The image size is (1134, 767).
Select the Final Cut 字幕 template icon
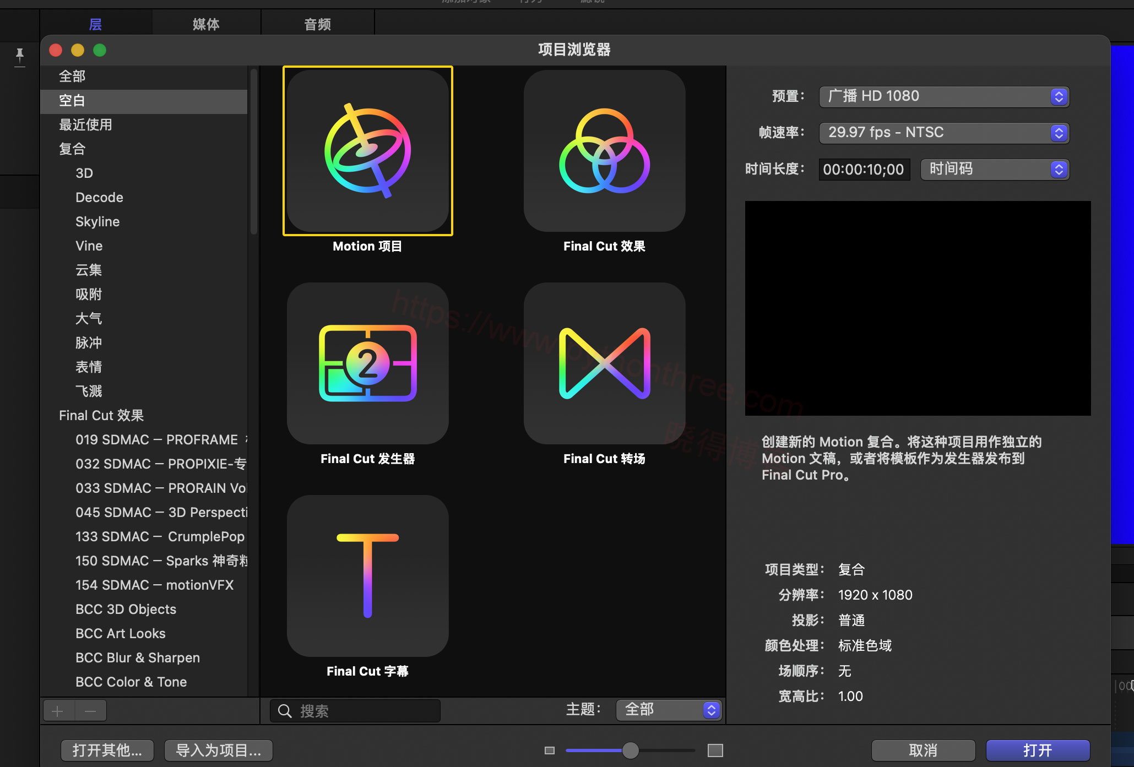coord(368,576)
